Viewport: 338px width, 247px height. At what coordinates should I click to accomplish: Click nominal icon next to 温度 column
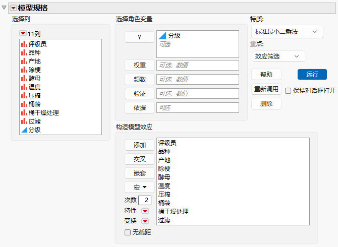(24, 87)
